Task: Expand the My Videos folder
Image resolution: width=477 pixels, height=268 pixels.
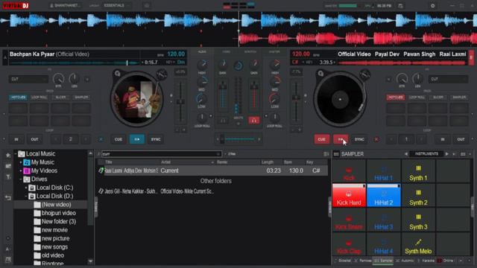Action: [21, 170]
